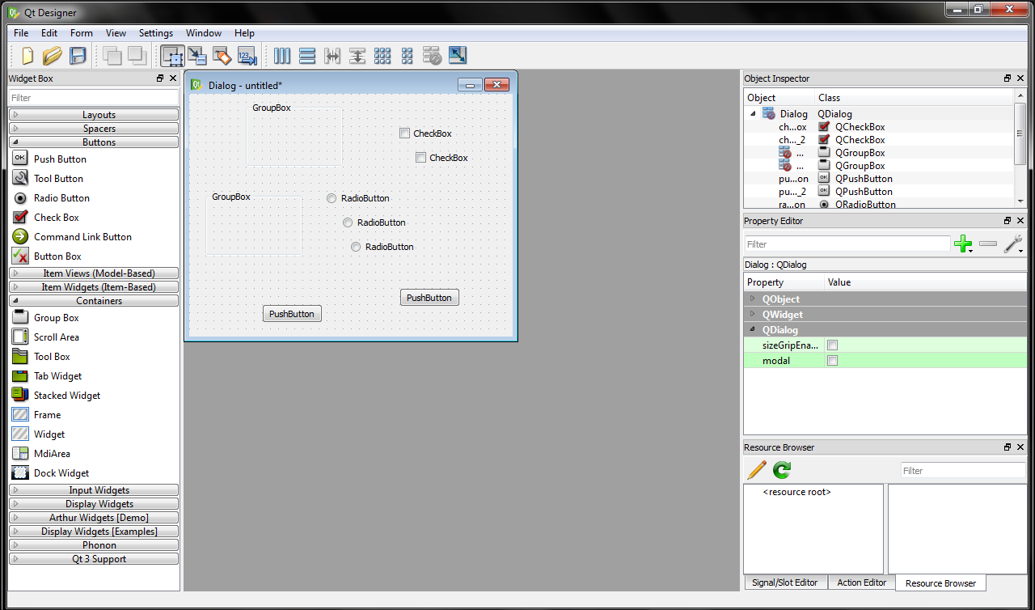Expand the Phonon category button

[x=94, y=545]
